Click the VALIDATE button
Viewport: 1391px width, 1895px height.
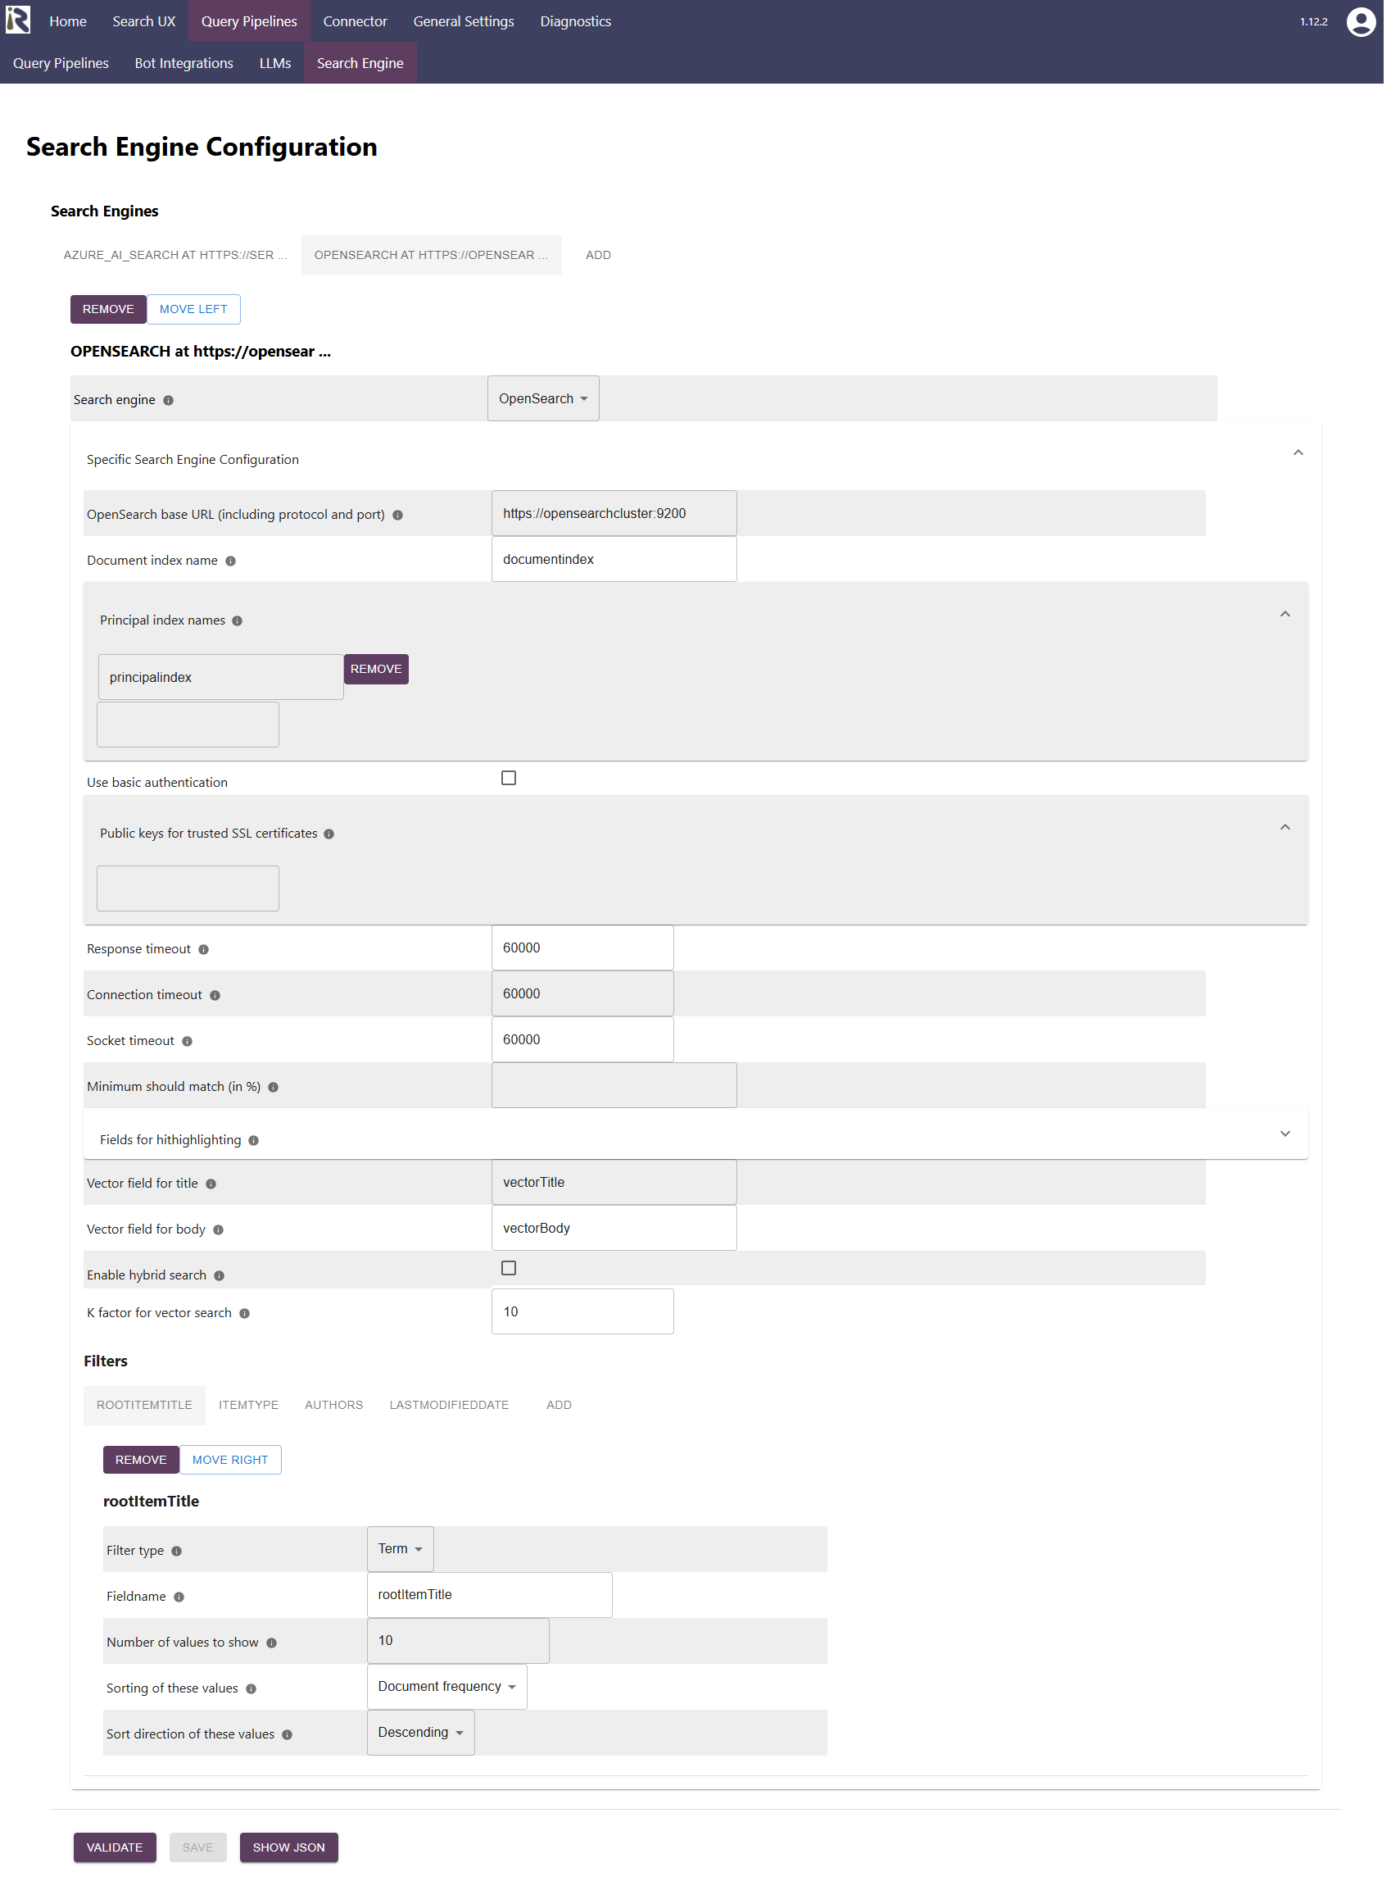[x=115, y=1847]
